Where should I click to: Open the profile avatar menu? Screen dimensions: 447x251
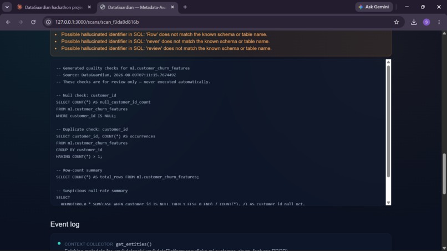click(426, 22)
